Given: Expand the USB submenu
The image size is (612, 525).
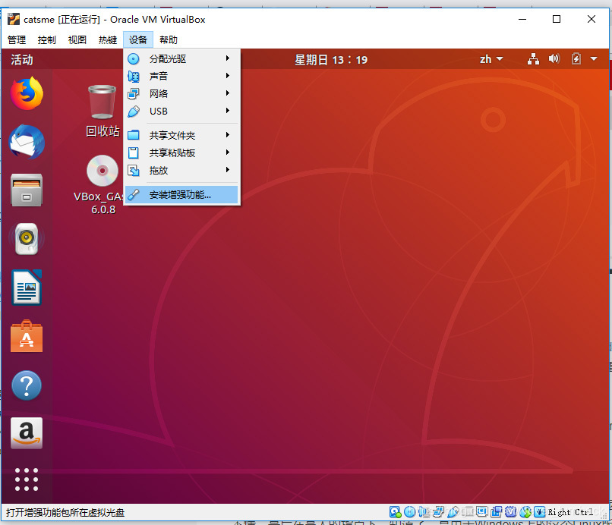Looking at the screenshot, I should point(182,112).
